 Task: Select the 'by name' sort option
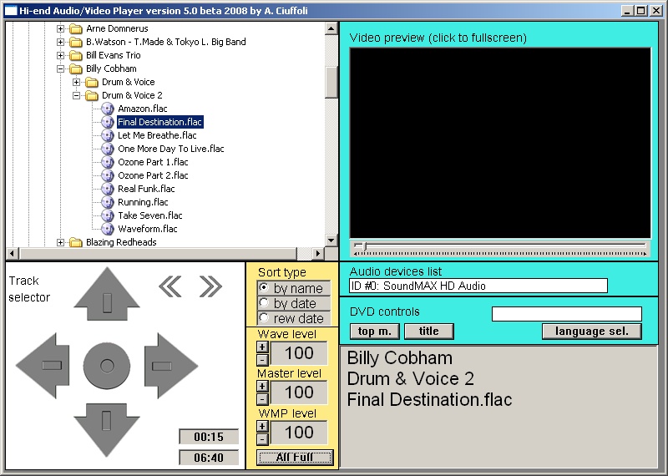(265, 288)
